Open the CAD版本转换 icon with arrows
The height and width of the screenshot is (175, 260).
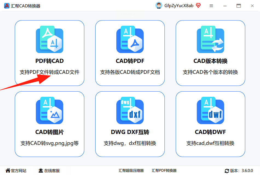210,39
